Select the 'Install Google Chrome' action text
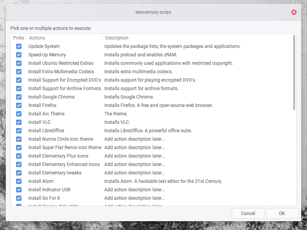 [x=51, y=97]
